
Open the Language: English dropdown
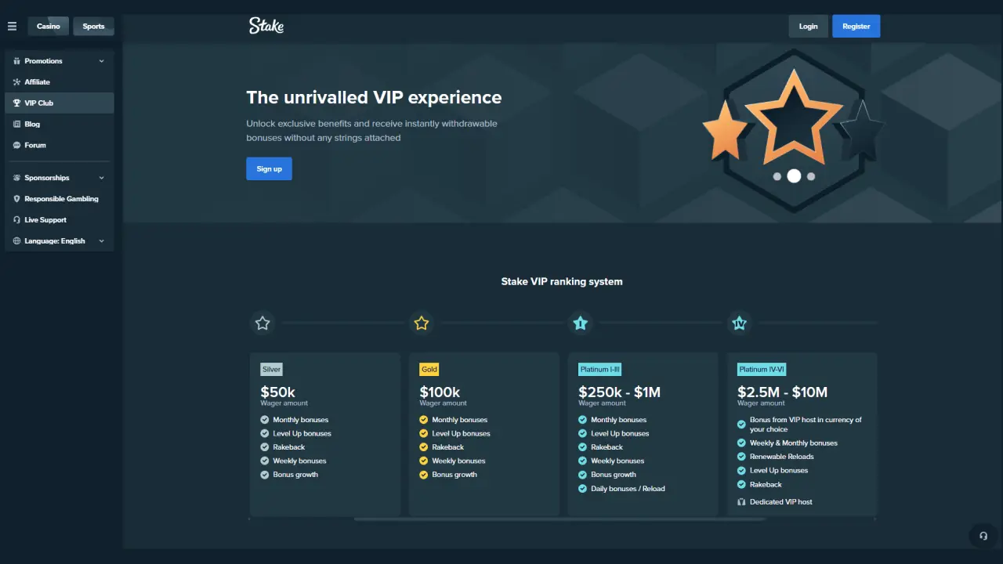tap(60, 241)
